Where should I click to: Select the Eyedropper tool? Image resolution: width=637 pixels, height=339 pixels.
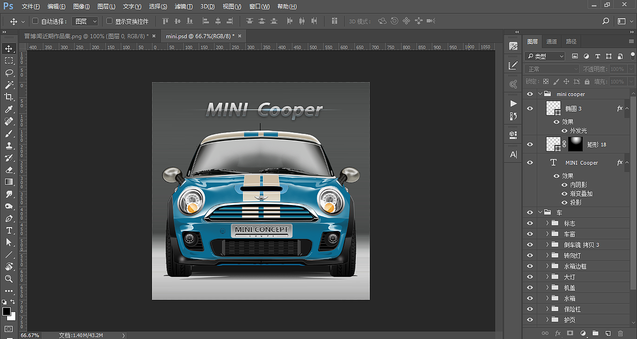(x=9, y=110)
